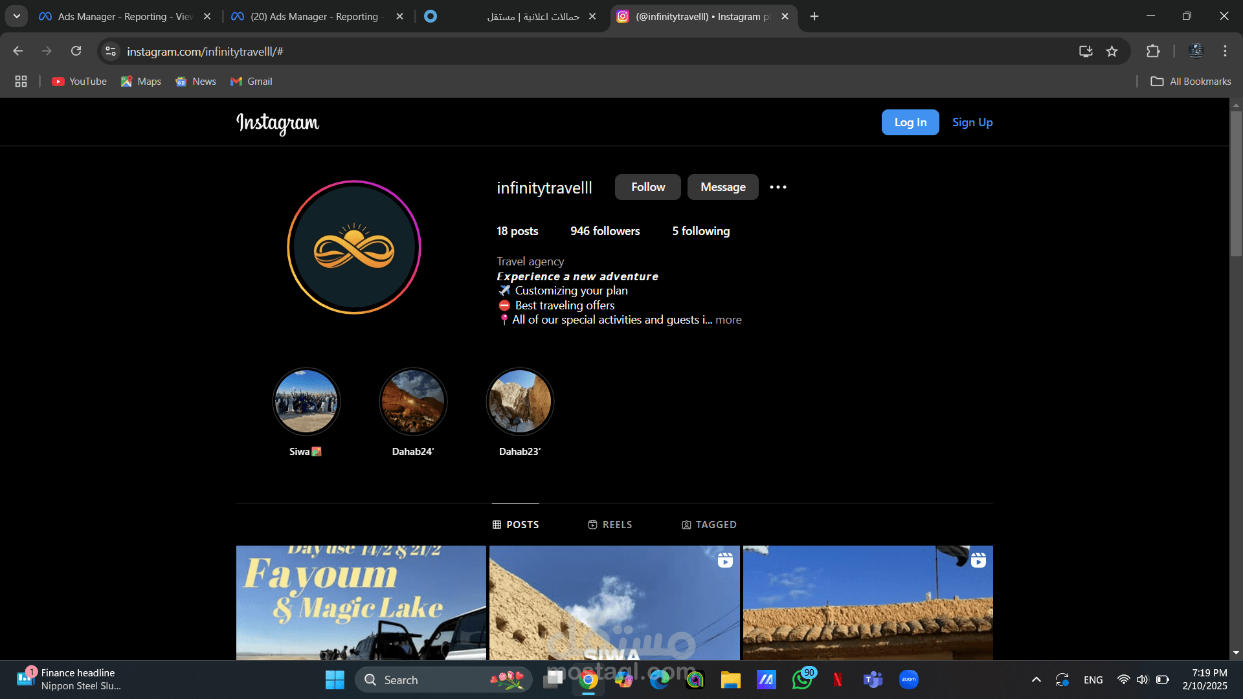Viewport: 1243px width, 699px height.
Task: Open the site information icon beside URL
Action: [x=111, y=51]
